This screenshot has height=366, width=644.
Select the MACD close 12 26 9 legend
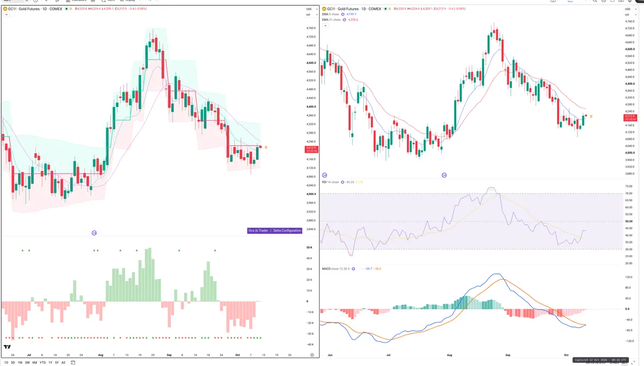click(335, 268)
